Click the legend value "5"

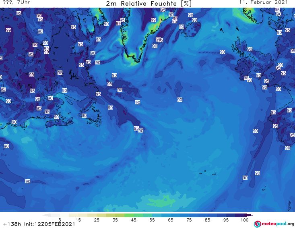(x=60, y=220)
